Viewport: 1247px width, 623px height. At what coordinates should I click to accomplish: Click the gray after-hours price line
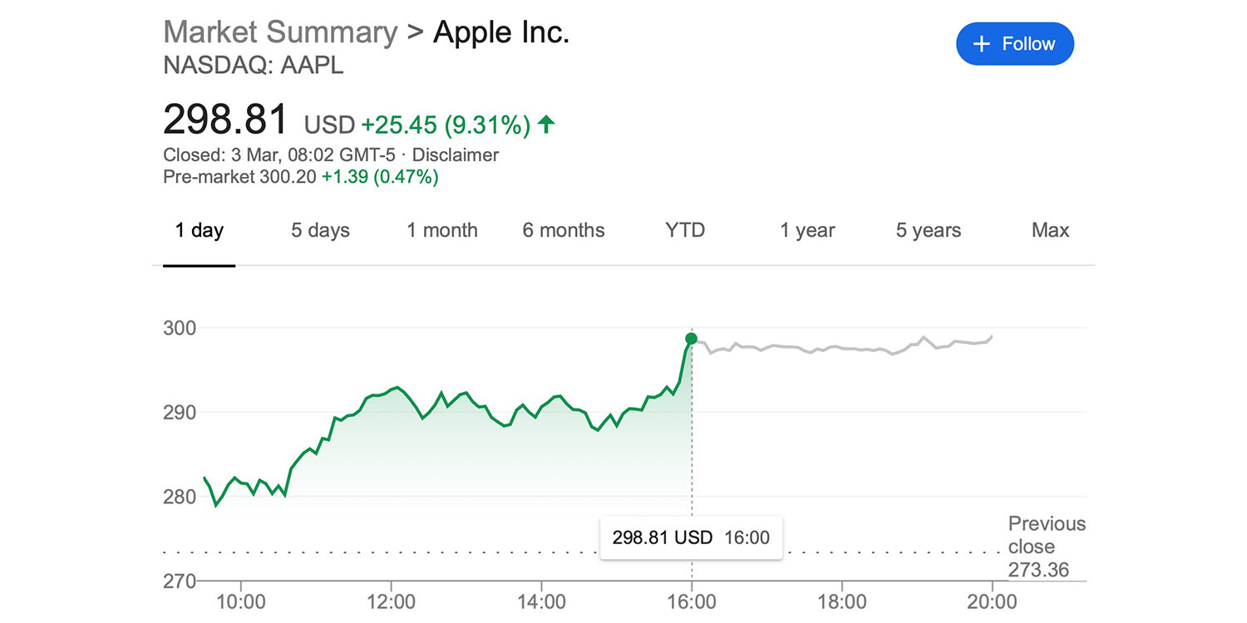coord(840,348)
